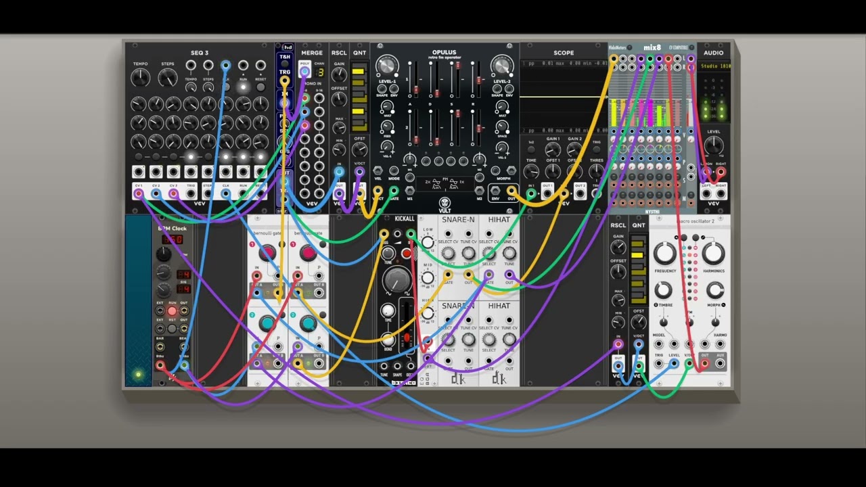
Task: Toggle the SEQ 3 RUN button
Action: 243,87
